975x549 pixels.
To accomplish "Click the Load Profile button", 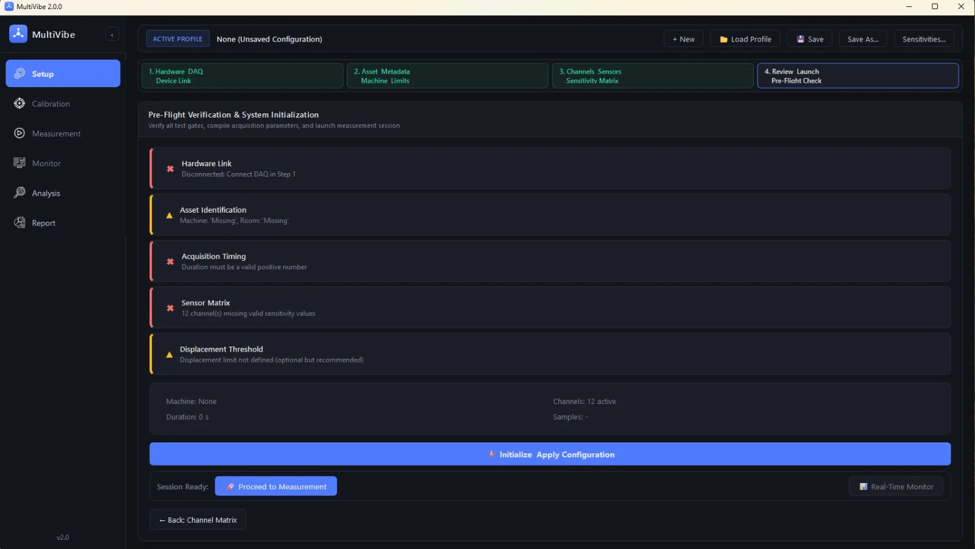I will click(x=745, y=39).
